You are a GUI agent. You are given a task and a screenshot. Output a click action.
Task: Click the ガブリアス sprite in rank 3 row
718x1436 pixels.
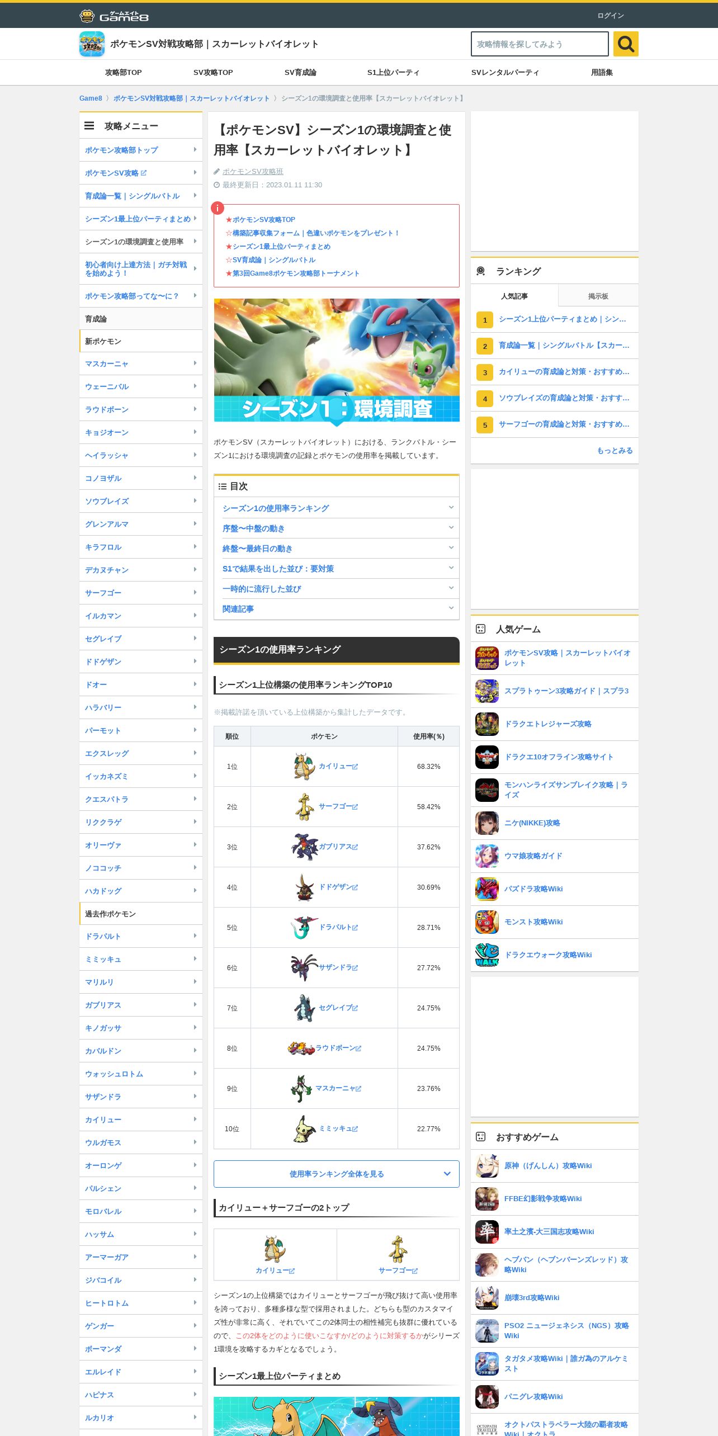point(305,847)
